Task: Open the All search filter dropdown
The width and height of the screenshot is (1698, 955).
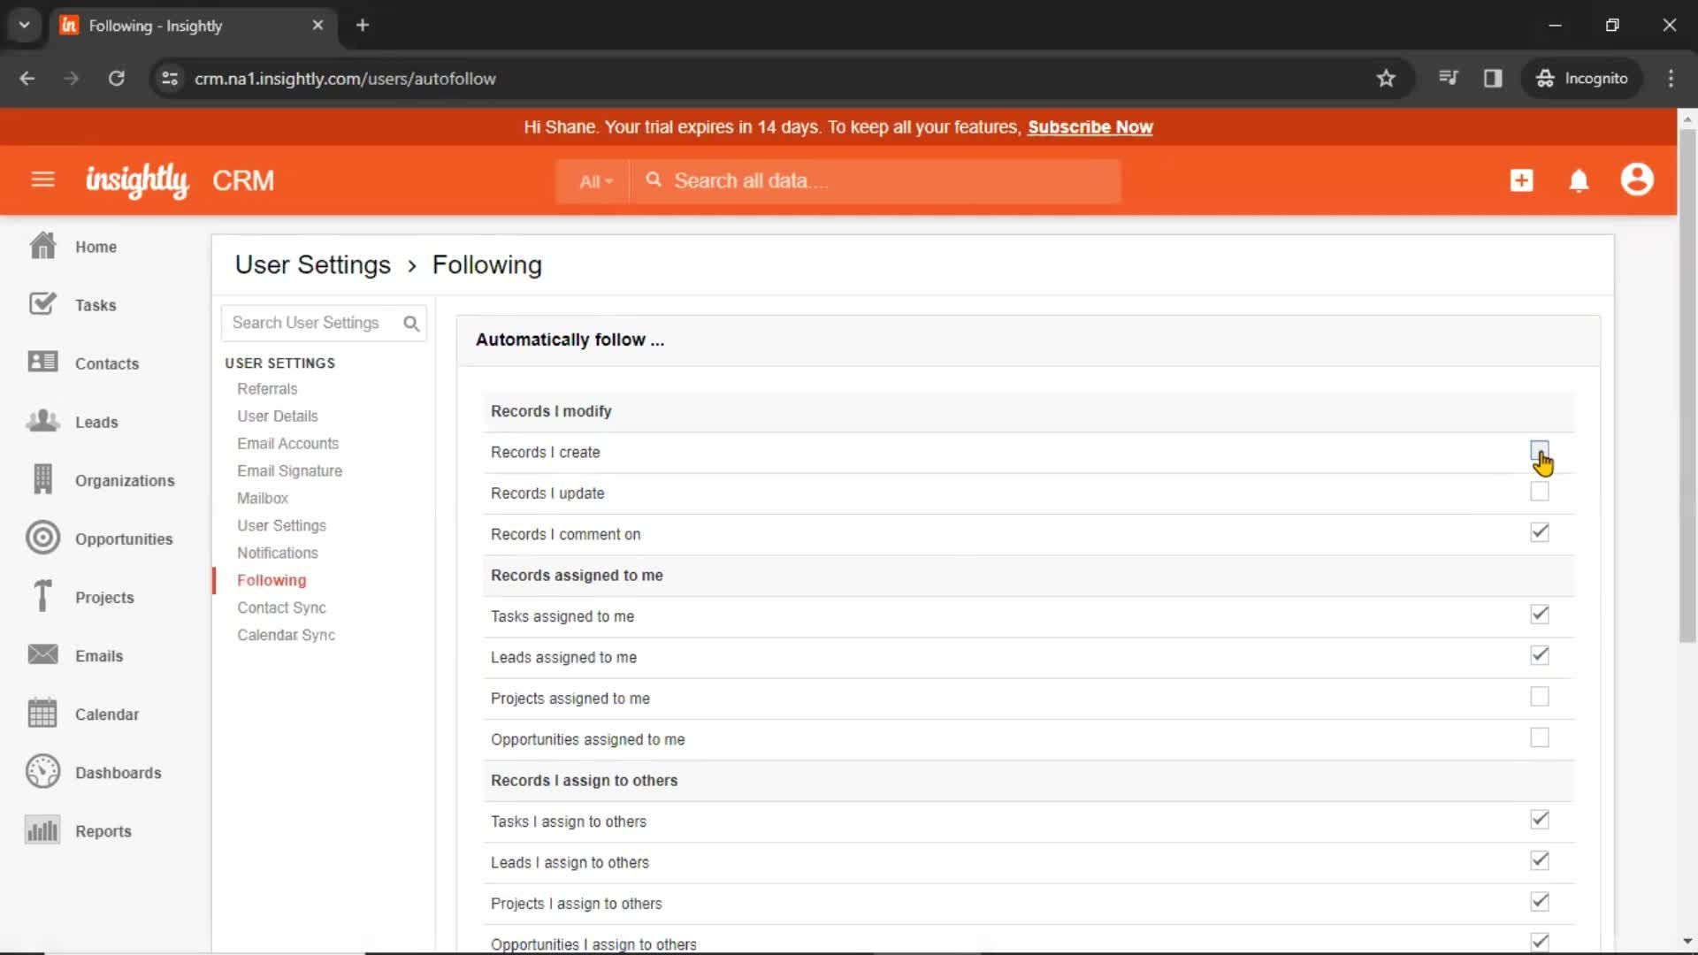Action: click(x=593, y=180)
